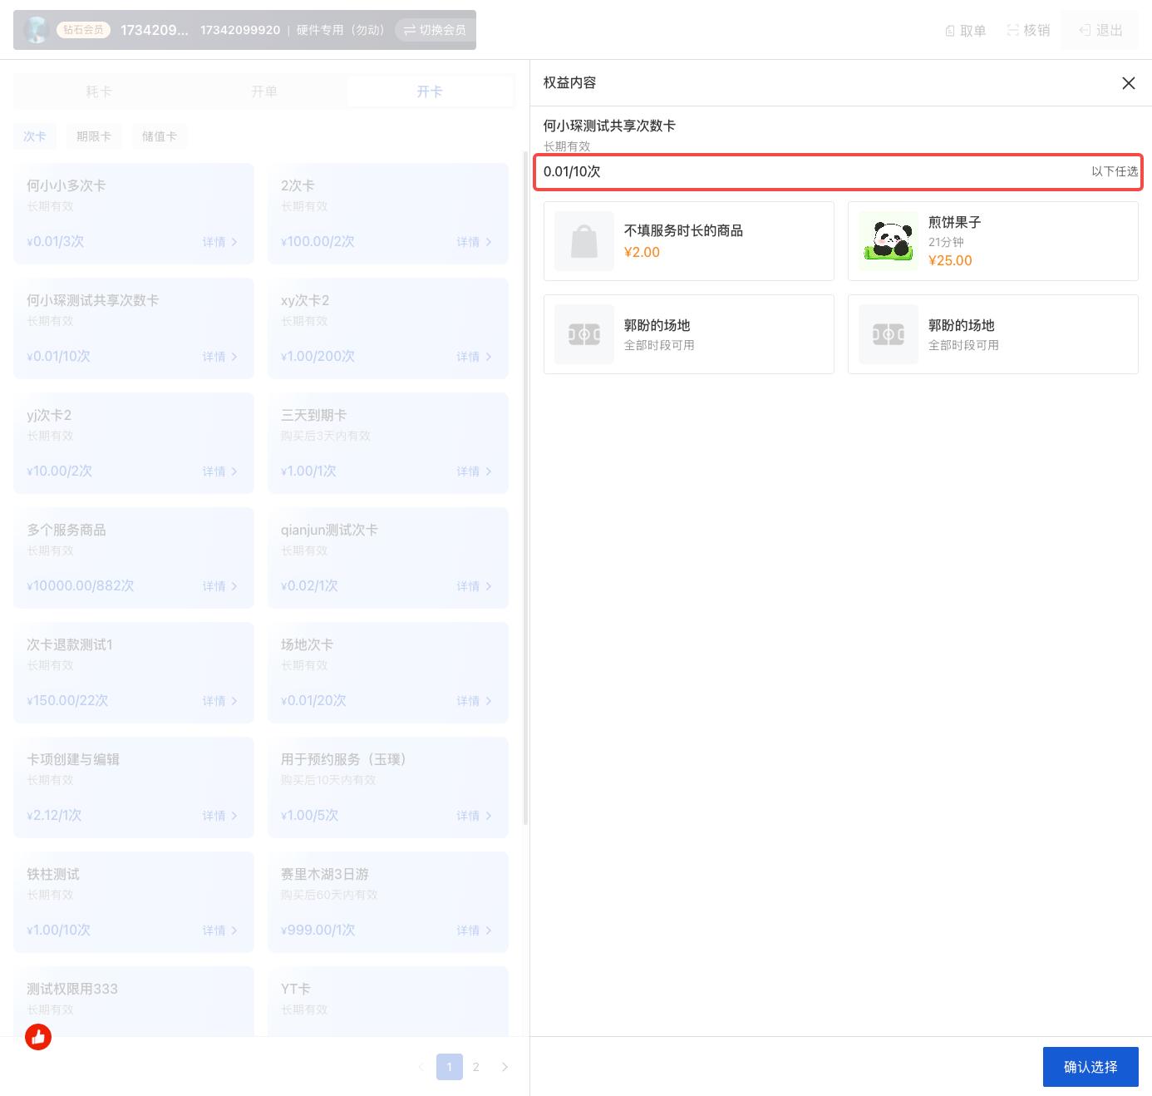The width and height of the screenshot is (1152, 1096).
Task: Click the ¥25.00 price text
Action: click(x=950, y=260)
